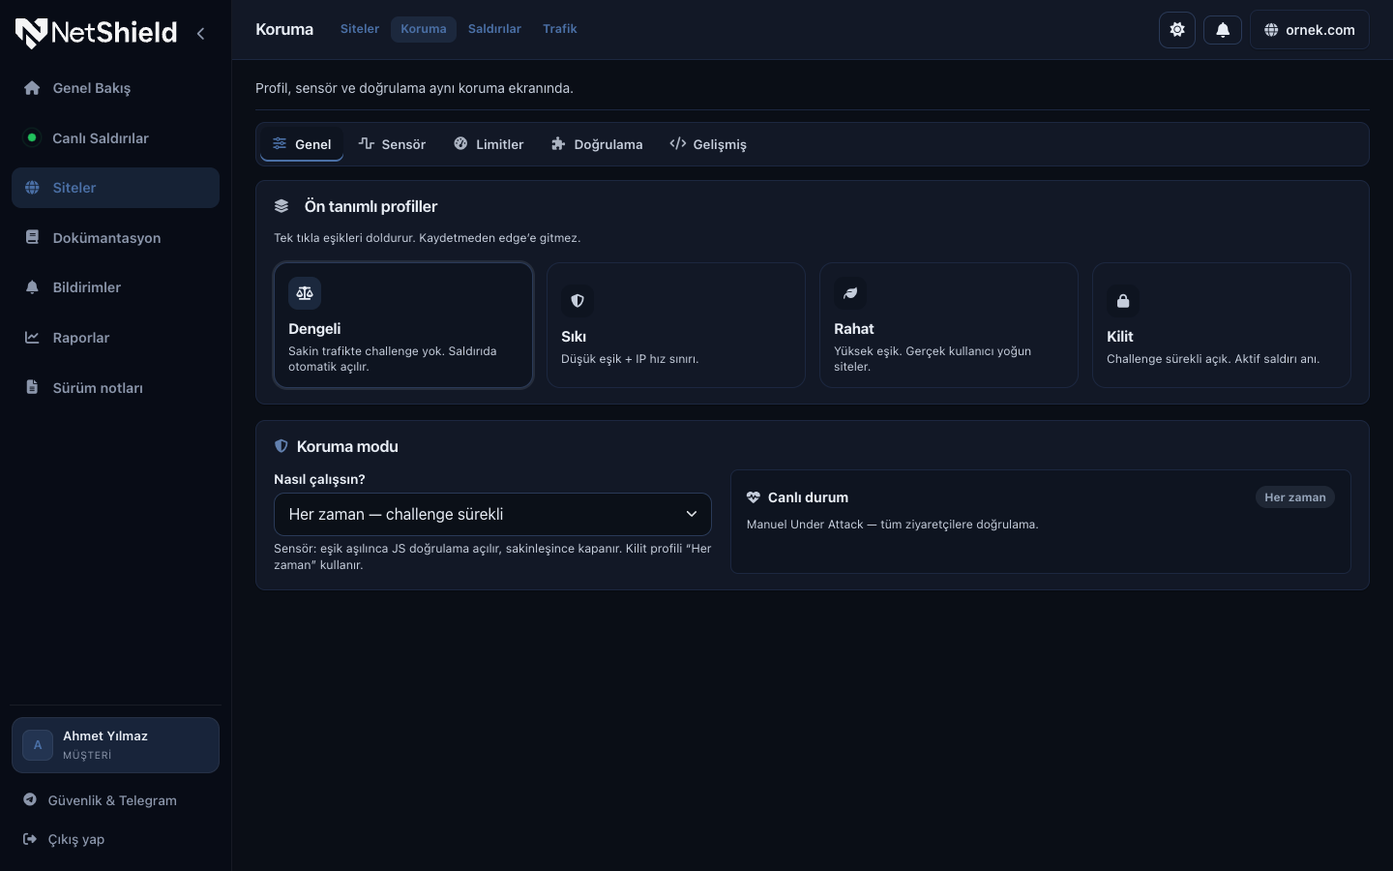Click the layers icon beside Ön tanımlı profiller
This screenshot has width=1393, height=871.
282,206
